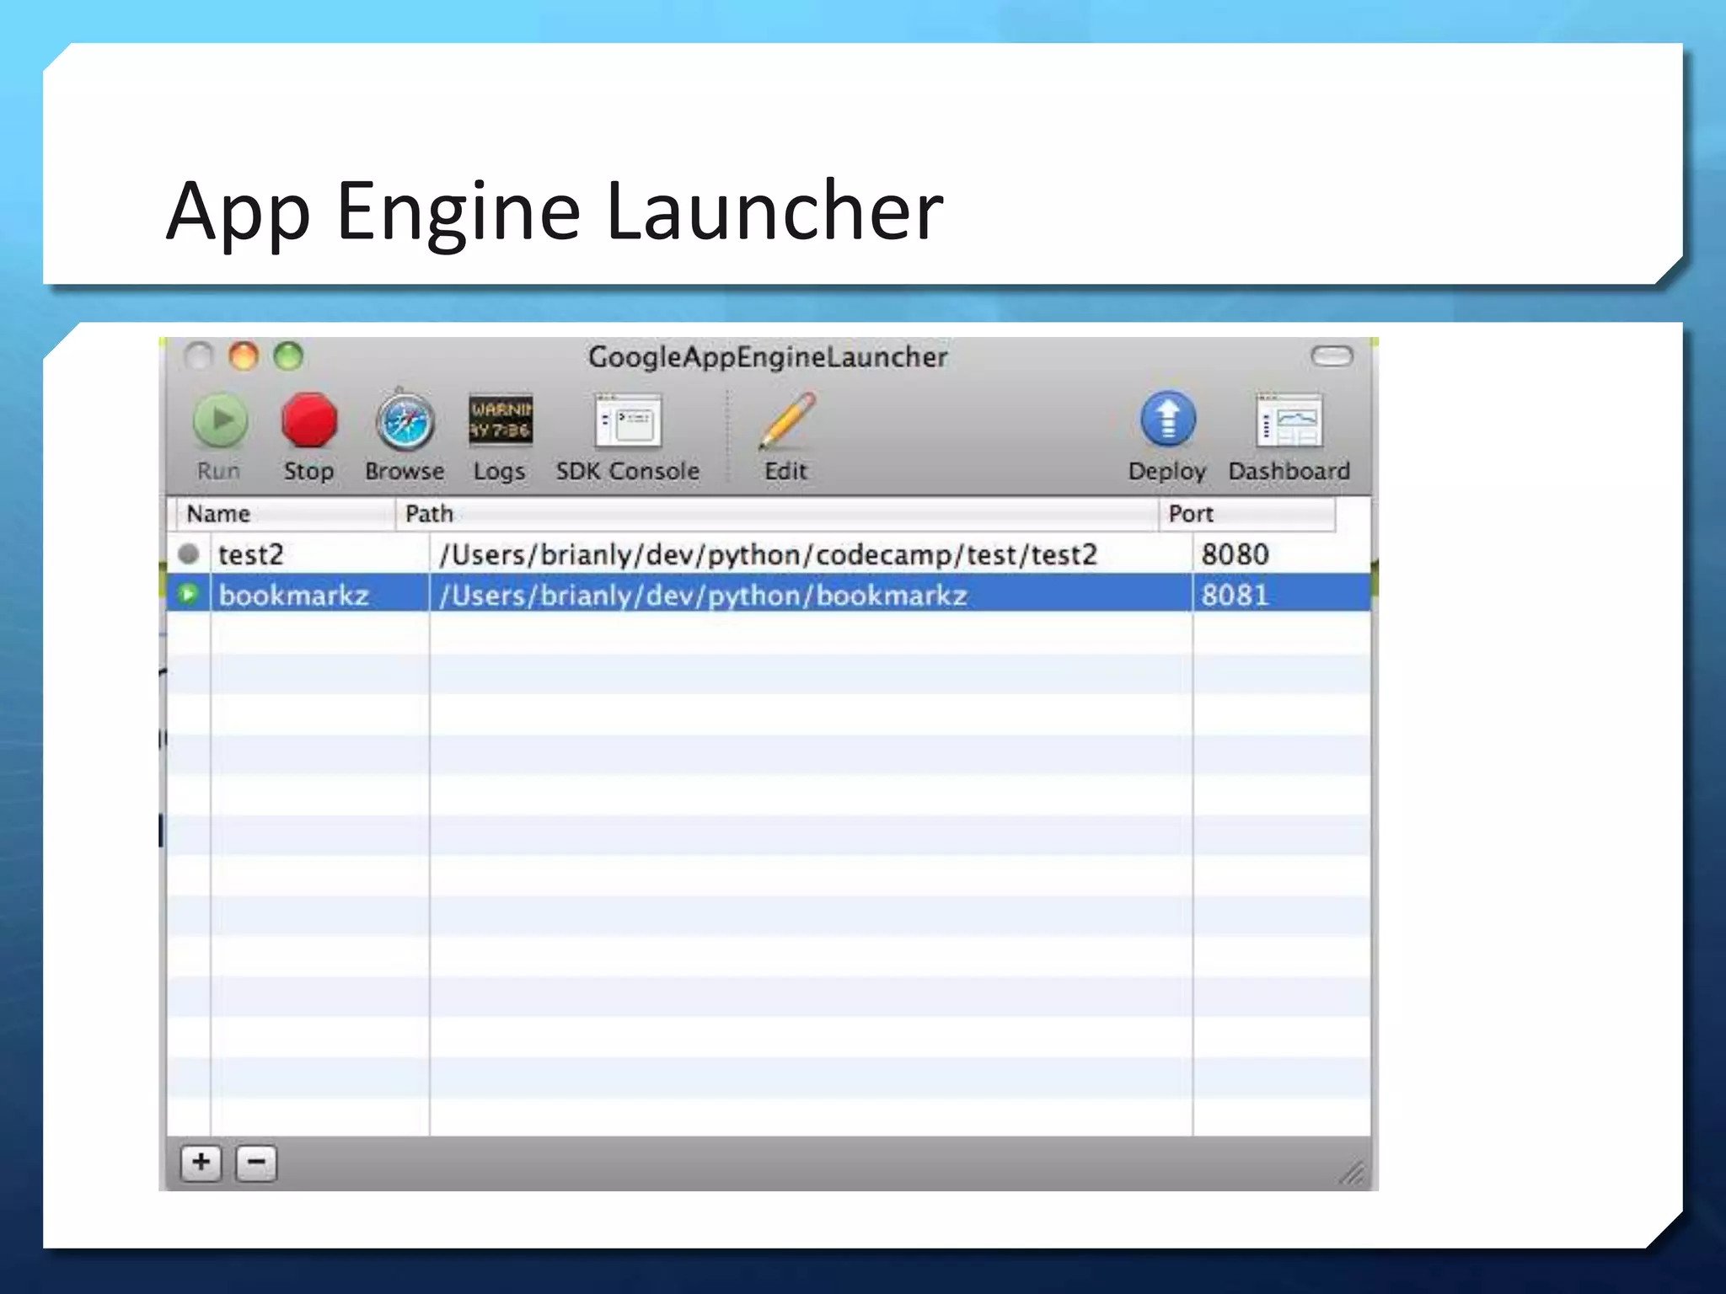1726x1294 pixels.
Task: Sort by the Name column header
Action: click(286, 514)
